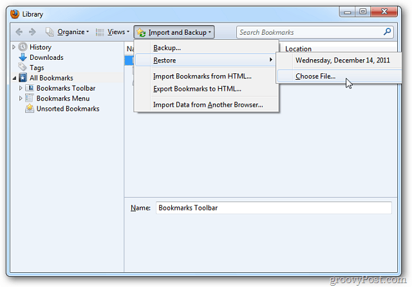This screenshot has width=412, height=287.
Task: Toggle the Import and Backup dropdown
Action: [174, 32]
